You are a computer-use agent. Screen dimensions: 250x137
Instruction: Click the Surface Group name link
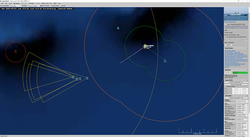tap(230, 21)
